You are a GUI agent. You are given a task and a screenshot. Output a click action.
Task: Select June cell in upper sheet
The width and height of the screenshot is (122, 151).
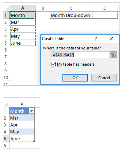coord(23,43)
